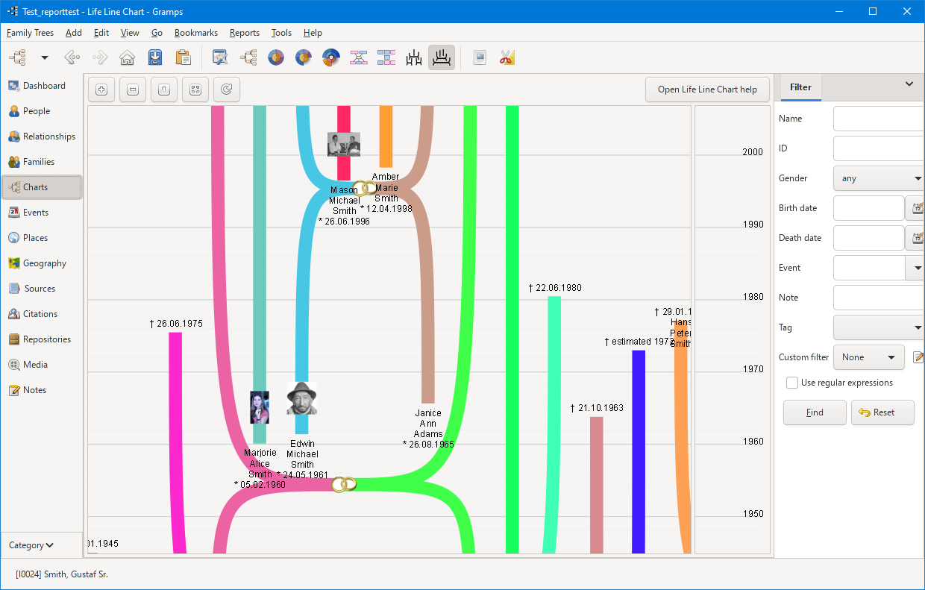Open the clipboard icon in toolbar
The image size is (925, 590).
pos(183,57)
